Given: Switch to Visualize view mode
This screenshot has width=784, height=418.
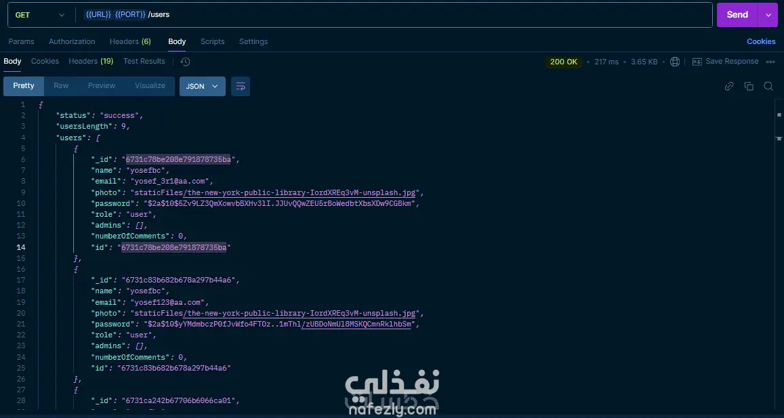Looking at the screenshot, I should click(150, 85).
